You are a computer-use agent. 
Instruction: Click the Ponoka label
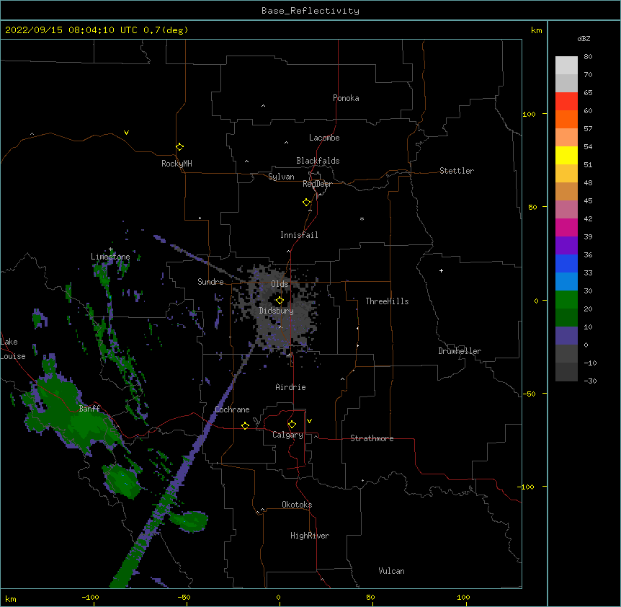click(346, 98)
